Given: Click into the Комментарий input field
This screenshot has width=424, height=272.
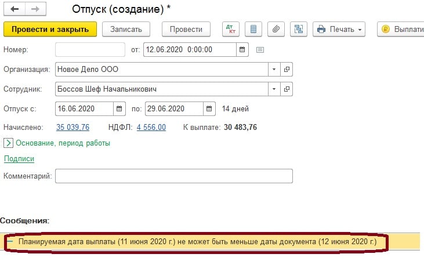Looking at the screenshot, I should click(x=173, y=176).
